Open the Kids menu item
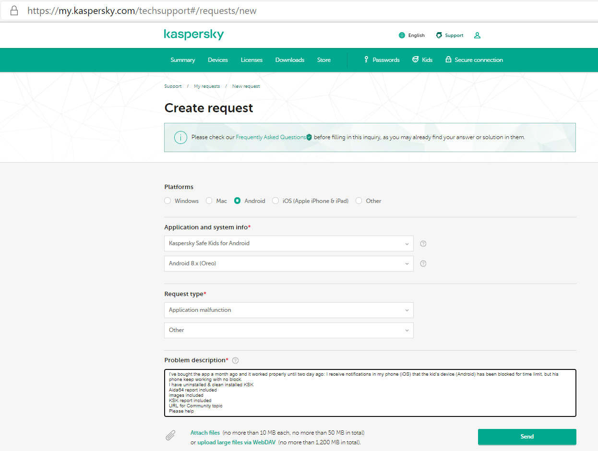Viewport: 598px width, 451px height. tap(422, 60)
